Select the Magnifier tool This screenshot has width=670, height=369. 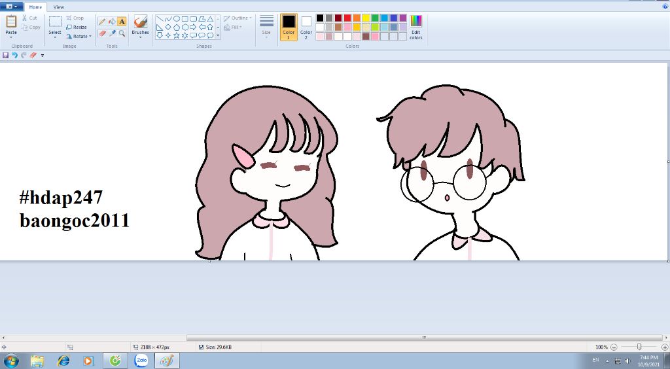(122, 33)
